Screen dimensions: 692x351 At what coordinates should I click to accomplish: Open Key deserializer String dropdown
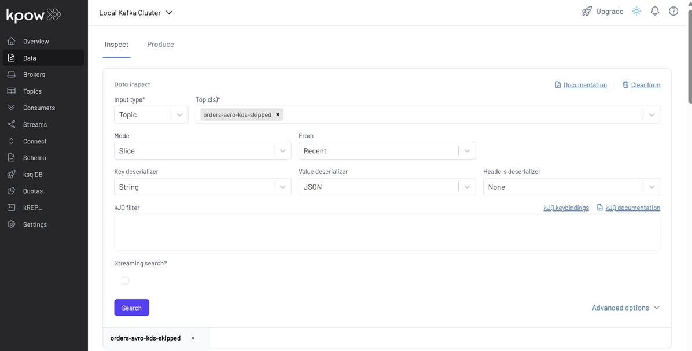tap(203, 187)
